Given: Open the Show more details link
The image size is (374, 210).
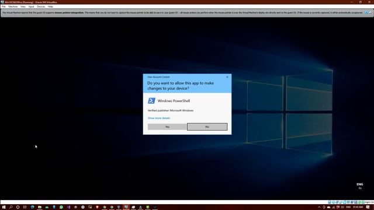Looking at the screenshot, I should (x=159, y=118).
